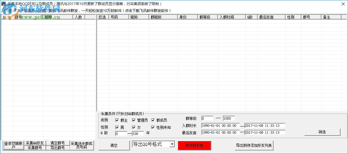
Task: Click the 清空 button
Action: coord(114,146)
